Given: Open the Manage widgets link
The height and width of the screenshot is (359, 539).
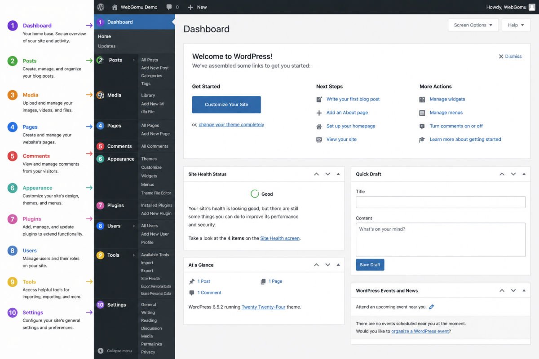Looking at the screenshot, I should click(x=447, y=99).
